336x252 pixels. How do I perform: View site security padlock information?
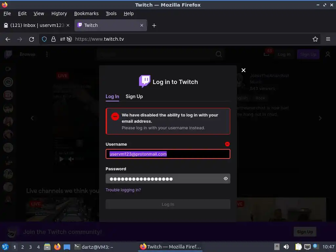pos(53,39)
